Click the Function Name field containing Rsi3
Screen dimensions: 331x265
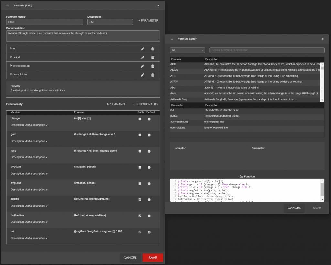click(45, 22)
